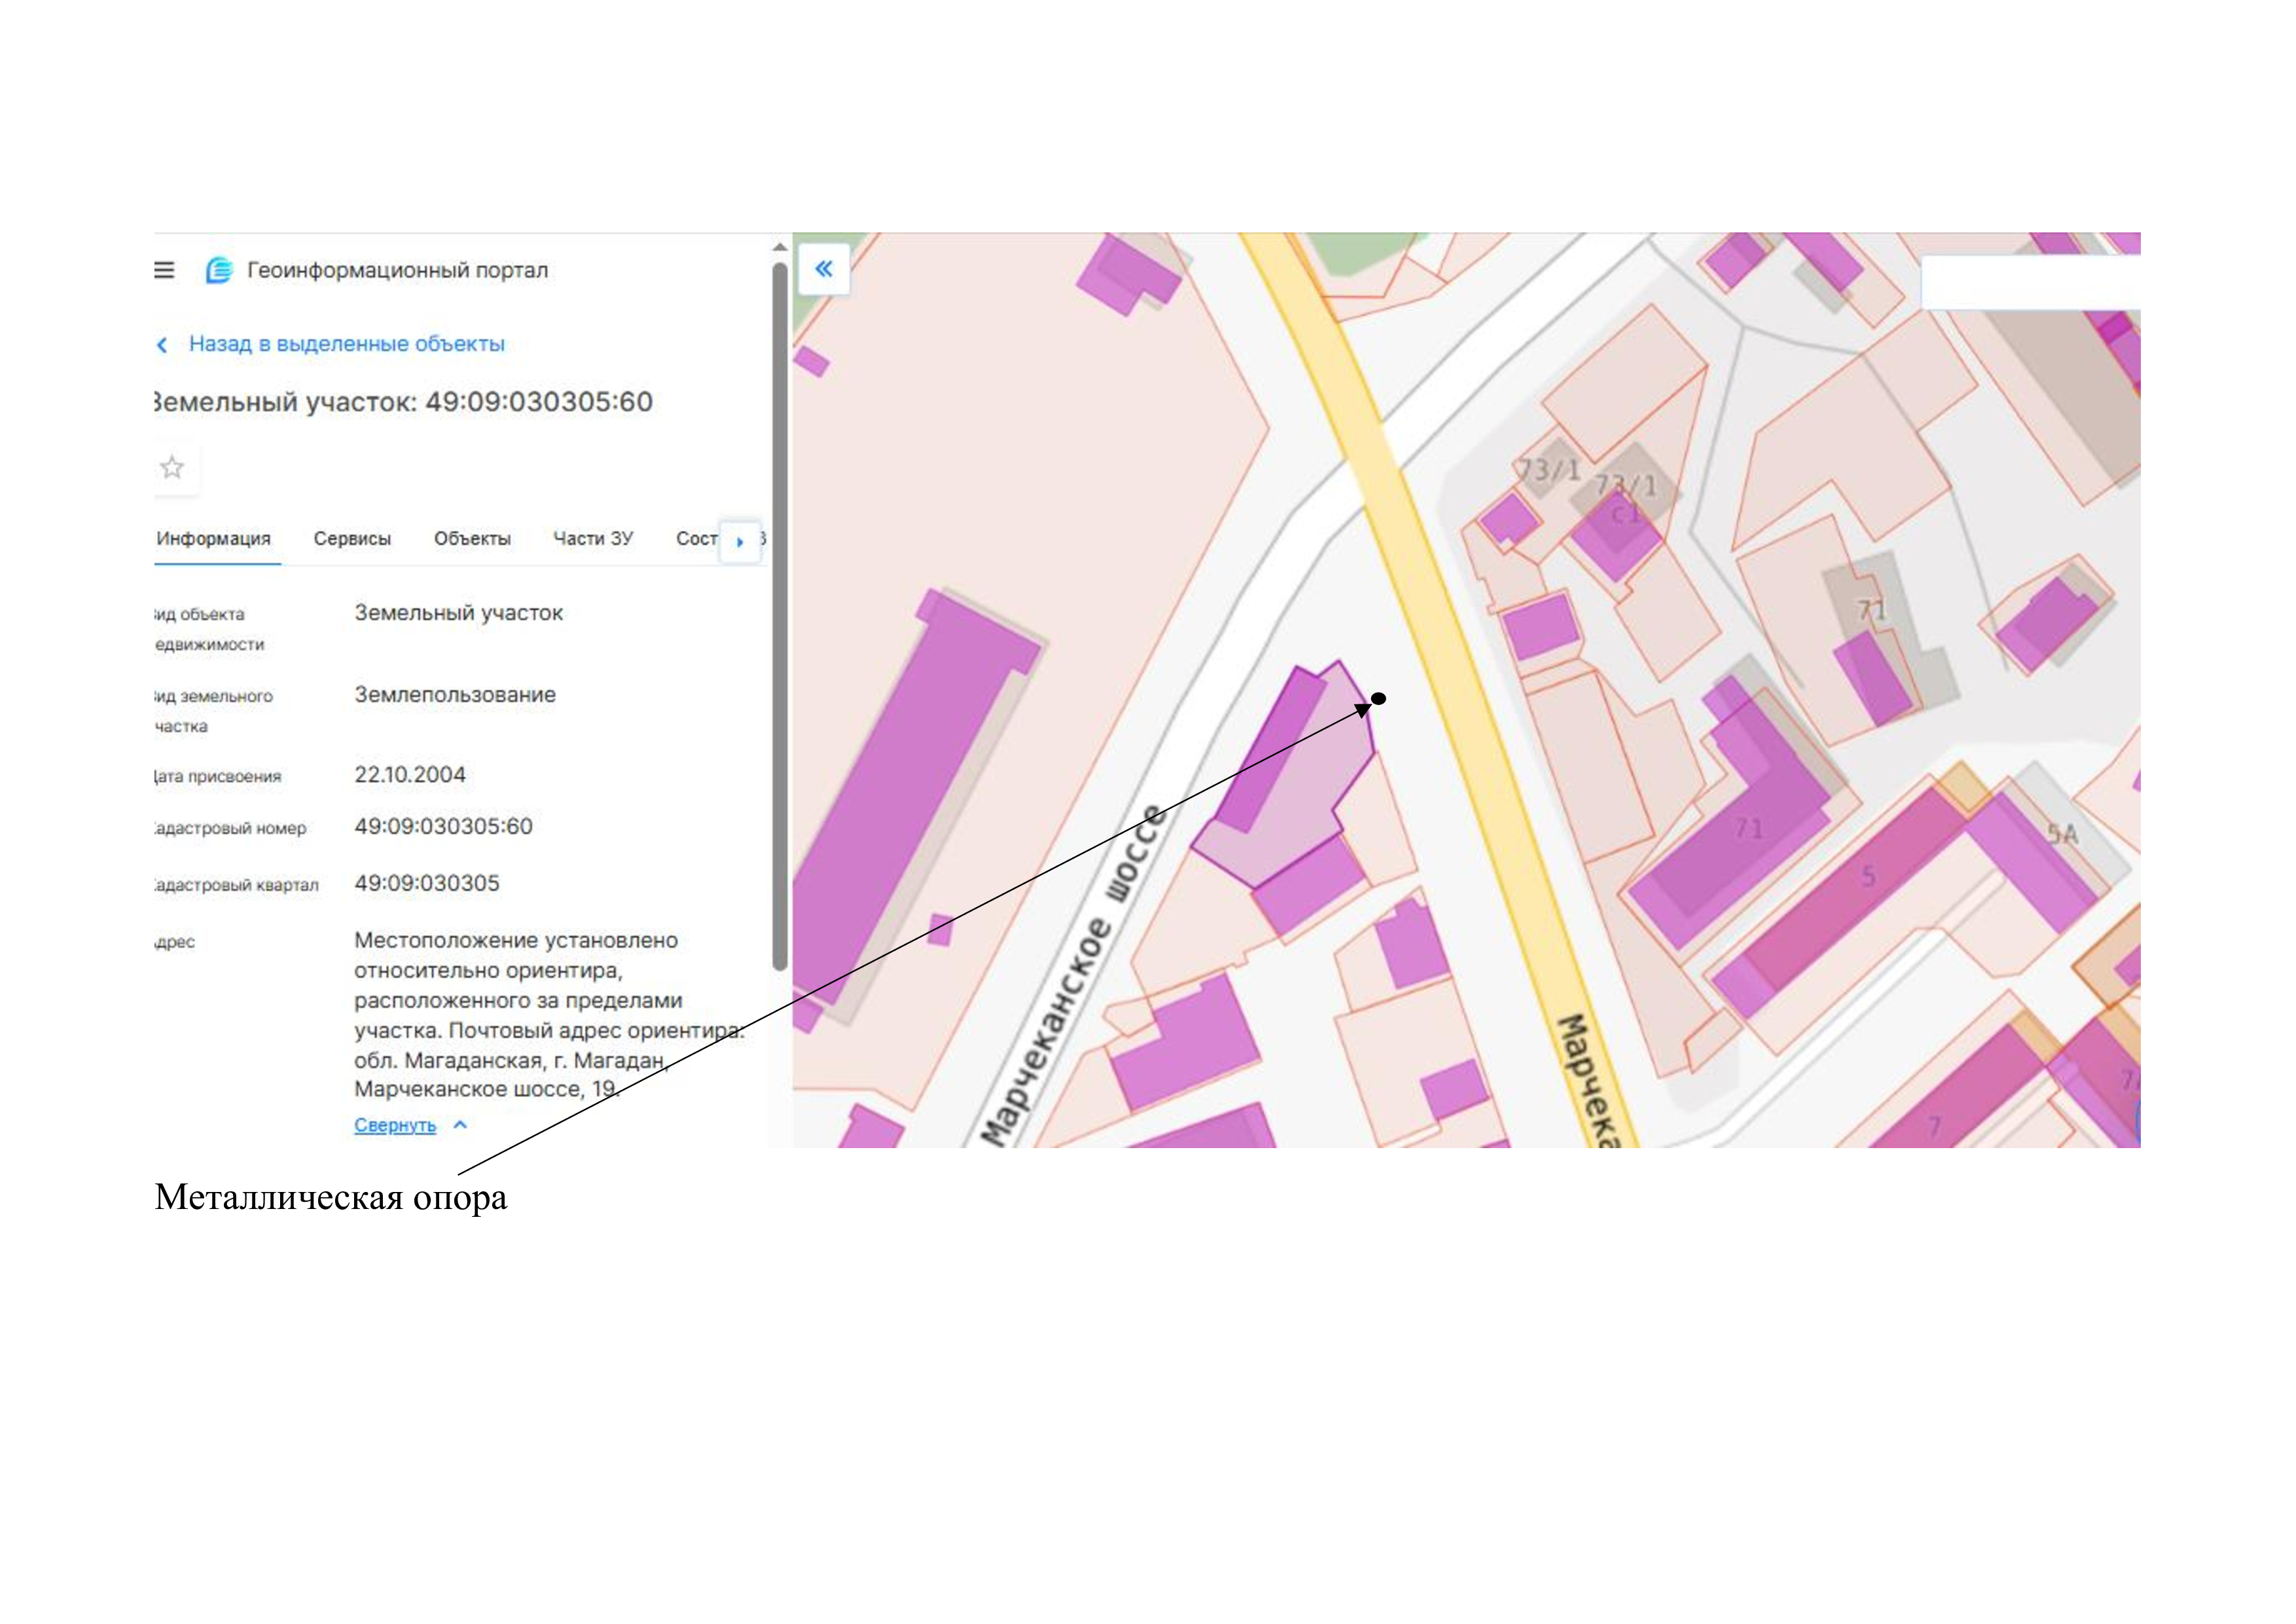Open the hamburger menu

click(164, 270)
